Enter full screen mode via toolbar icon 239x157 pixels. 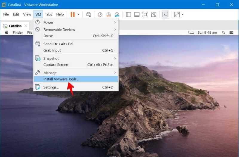tap(145, 14)
